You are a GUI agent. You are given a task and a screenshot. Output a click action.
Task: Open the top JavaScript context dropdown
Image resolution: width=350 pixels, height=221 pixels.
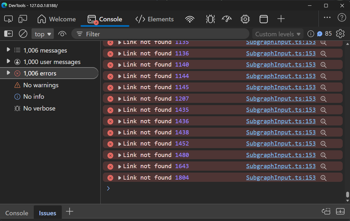pos(43,34)
